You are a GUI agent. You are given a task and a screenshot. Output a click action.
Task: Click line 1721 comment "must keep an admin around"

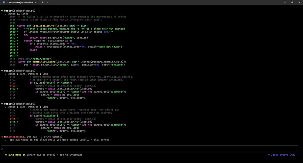coord(76,80)
